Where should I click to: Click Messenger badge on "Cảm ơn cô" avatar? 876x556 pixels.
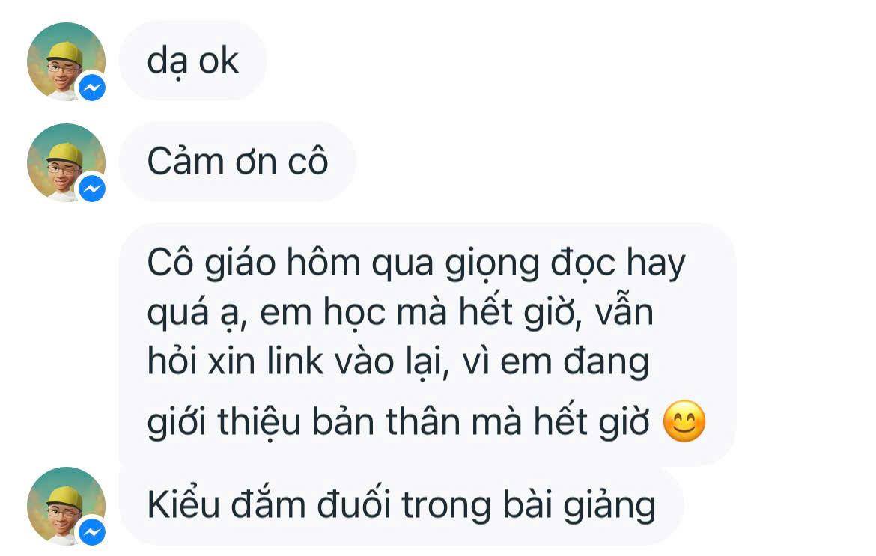[92, 189]
